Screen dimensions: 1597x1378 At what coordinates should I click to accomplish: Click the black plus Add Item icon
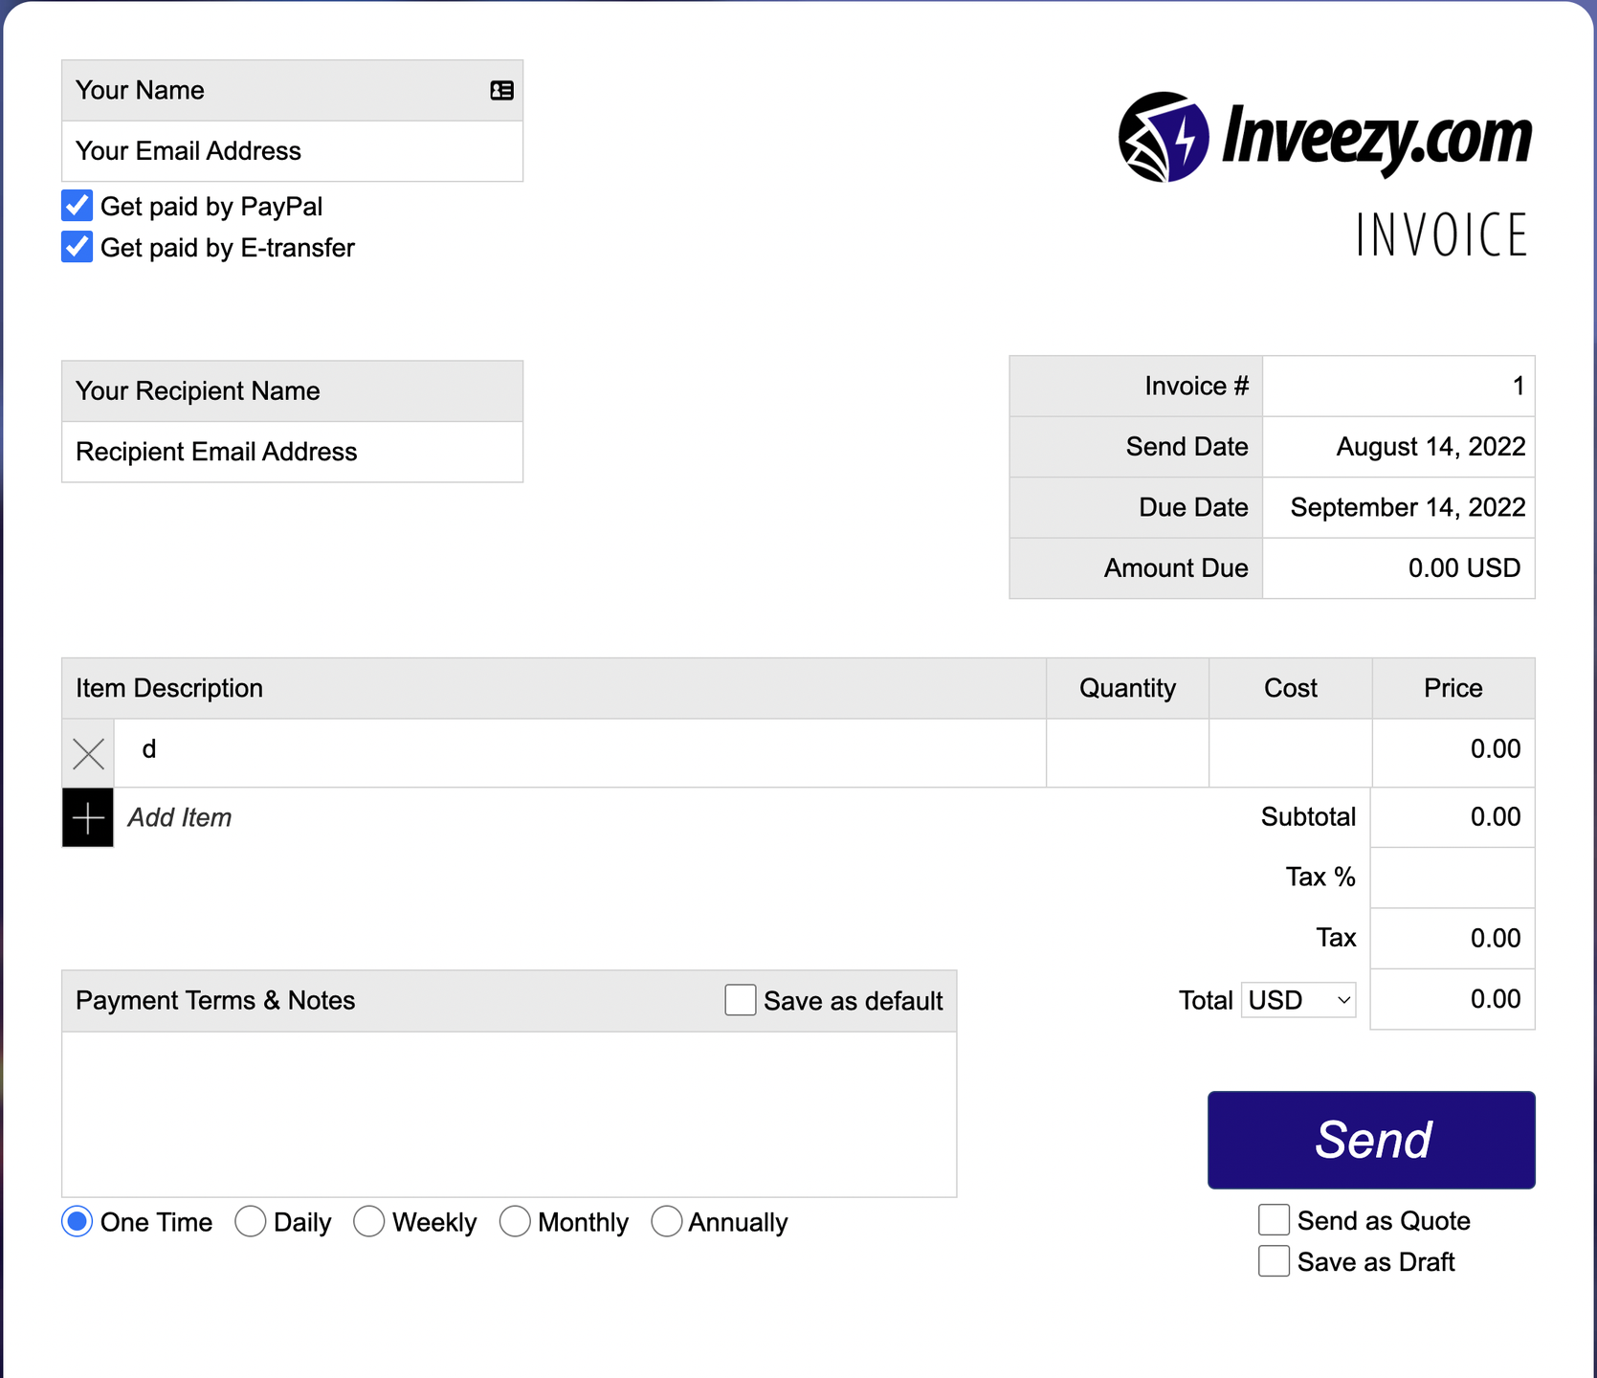tap(88, 818)
